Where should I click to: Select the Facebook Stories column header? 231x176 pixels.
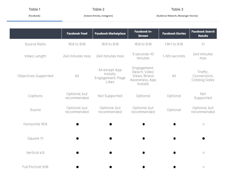174,34
